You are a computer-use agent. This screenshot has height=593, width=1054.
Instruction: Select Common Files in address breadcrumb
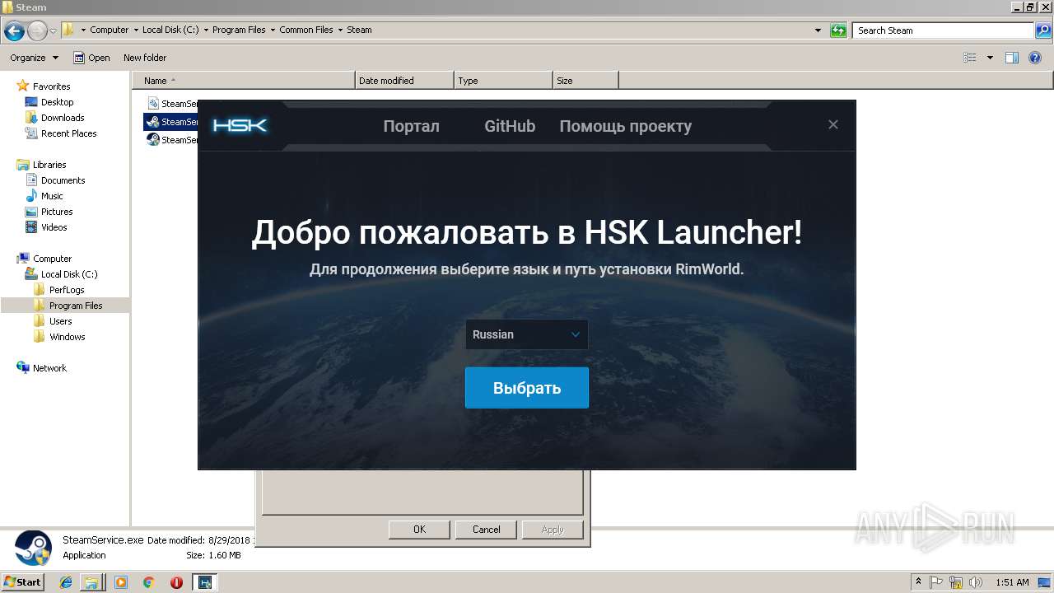pos(305,30)
